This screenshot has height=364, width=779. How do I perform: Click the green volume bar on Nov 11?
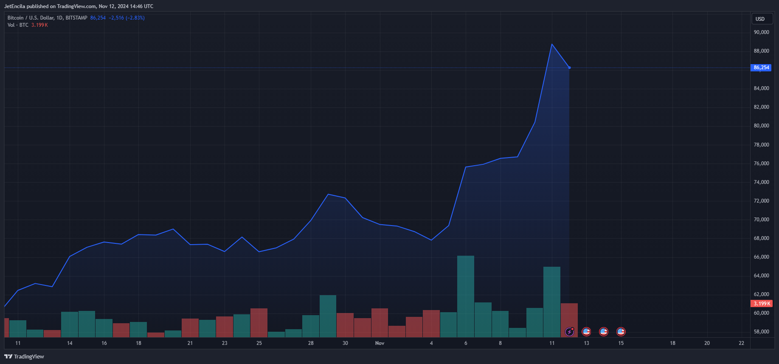552,302
